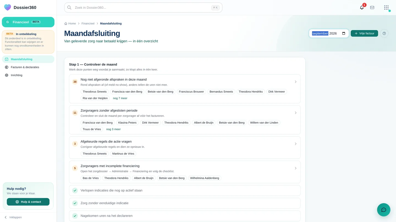Focus the Zoek in Dossier360 search field
Screen dimensions: 396x222
click(x=143, y=8)
